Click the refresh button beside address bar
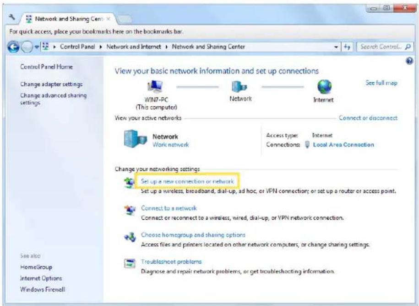 (x=347, y=47)
